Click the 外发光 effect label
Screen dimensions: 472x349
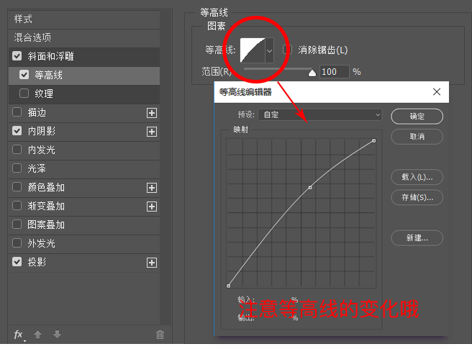tap(42, 243)
